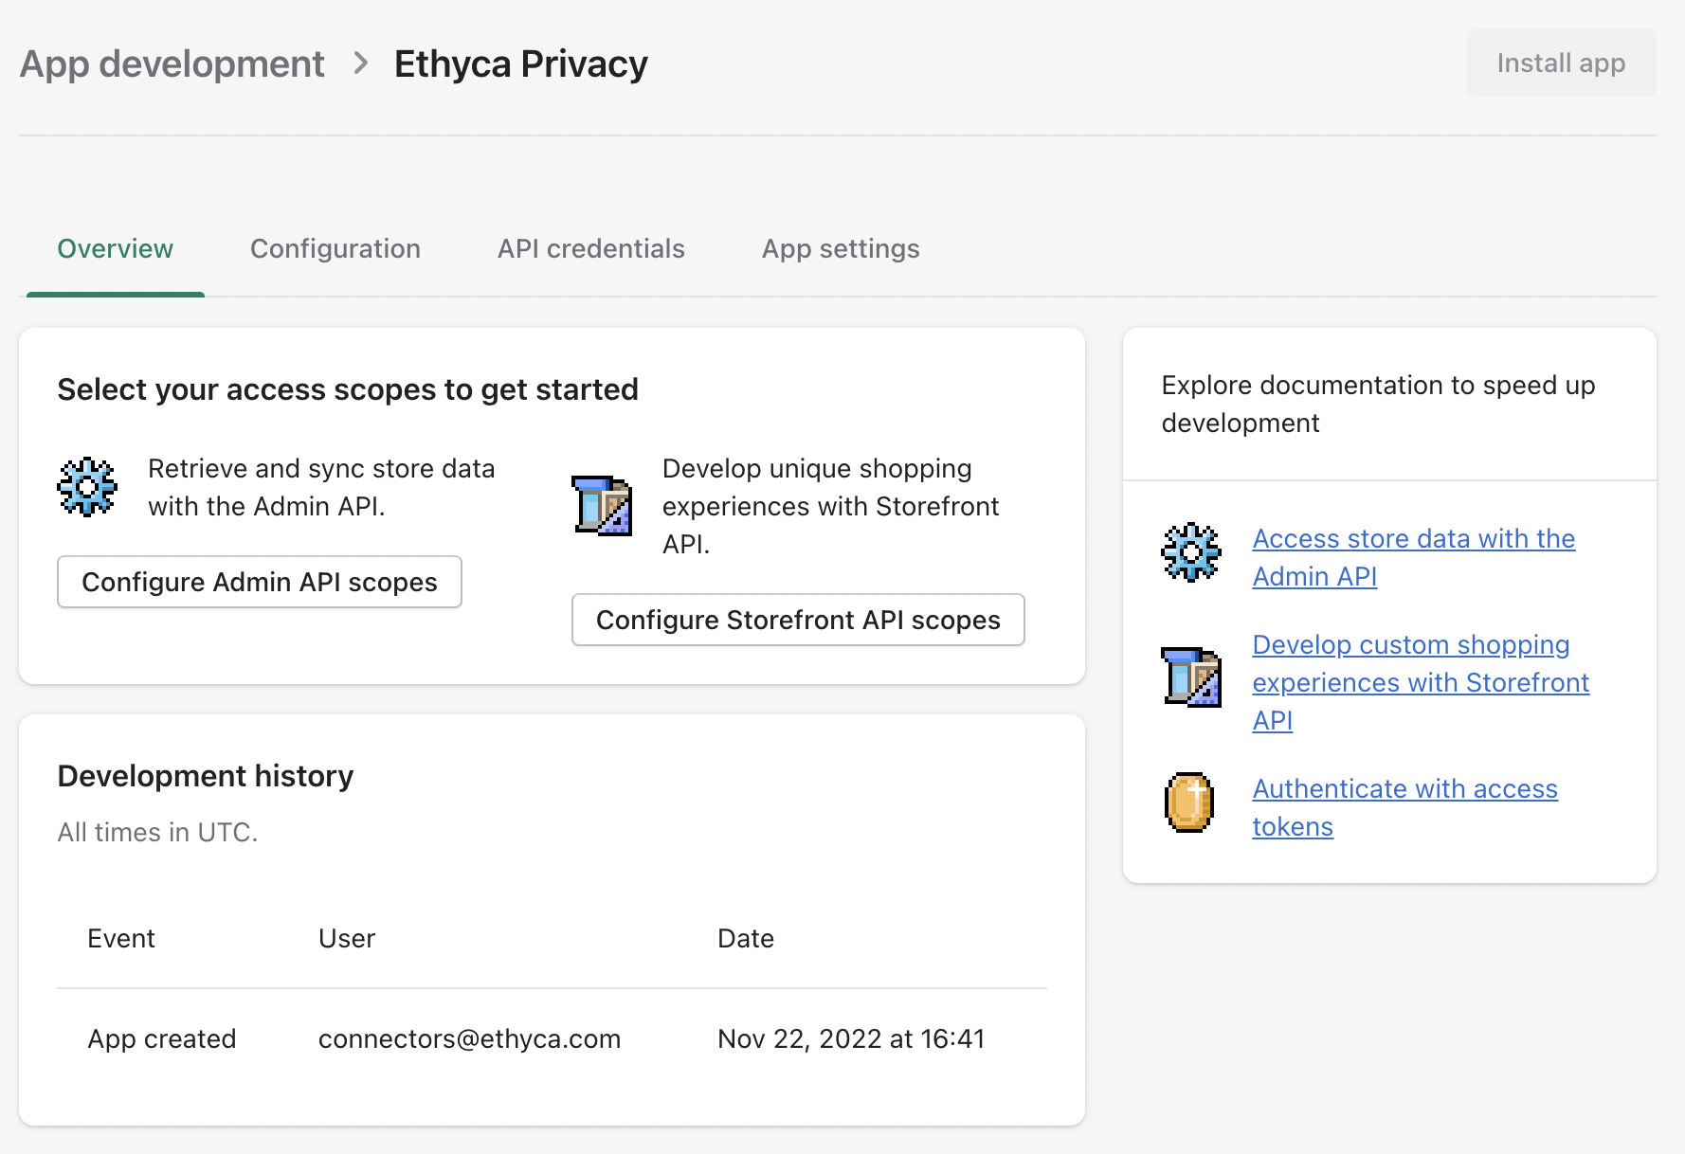
Task: Click the Storefront icon in documentation panel
Action: (x=1190, y=676)
